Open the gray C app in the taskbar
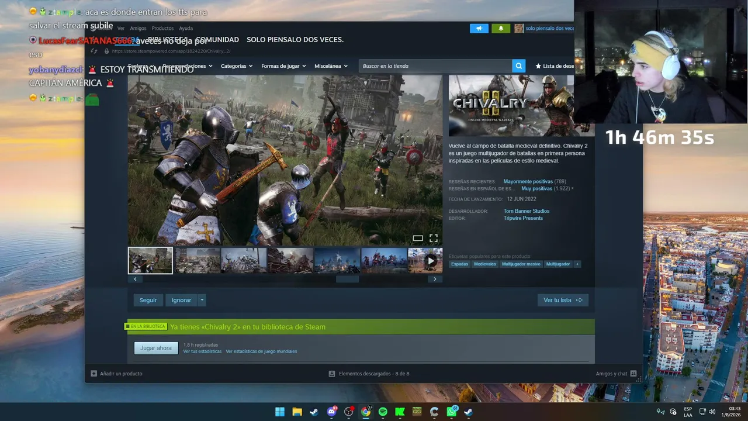Image resolution: width=748 pixels, height=421 pixels. tap(434, 412)
